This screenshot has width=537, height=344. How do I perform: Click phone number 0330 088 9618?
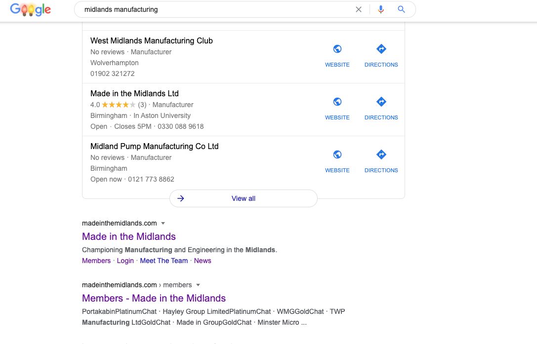180,126
